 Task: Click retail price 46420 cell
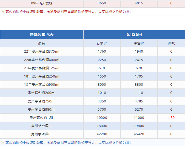(139, 134)
